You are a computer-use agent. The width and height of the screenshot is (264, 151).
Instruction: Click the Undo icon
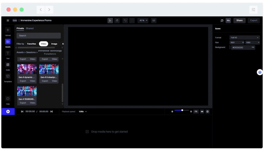point(126,20)
